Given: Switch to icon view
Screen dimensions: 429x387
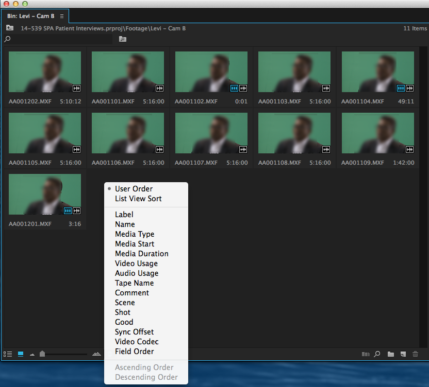Looking at the screenshot, I should [21, 354].
